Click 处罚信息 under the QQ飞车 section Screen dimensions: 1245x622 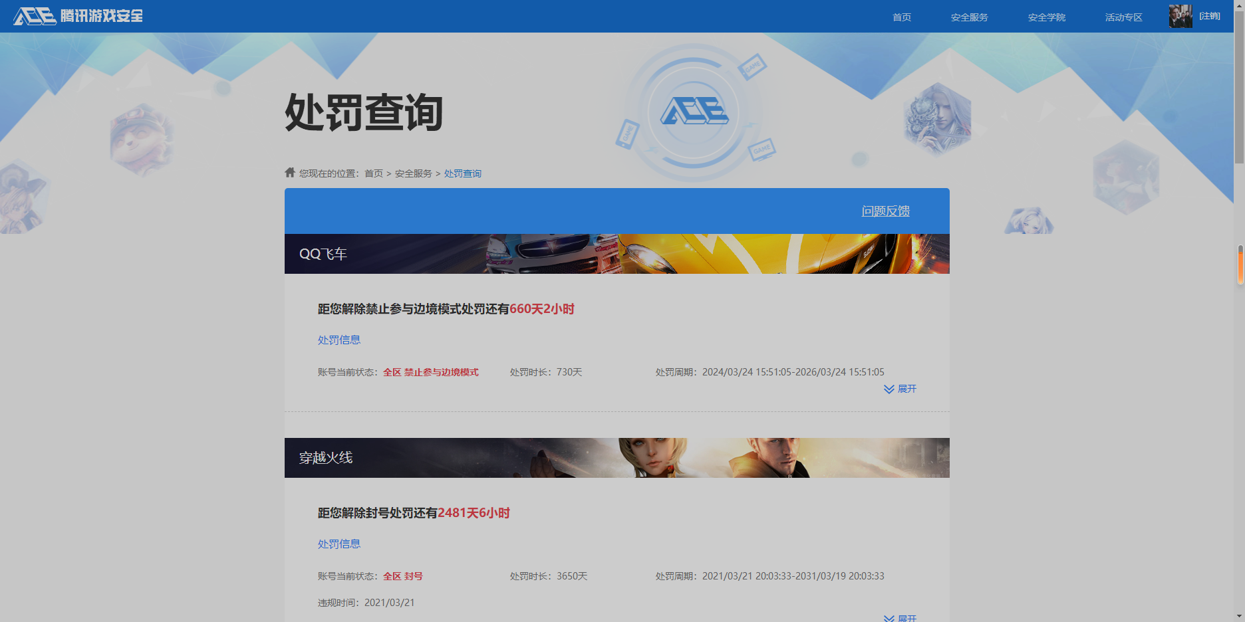(x=339, y=340)
